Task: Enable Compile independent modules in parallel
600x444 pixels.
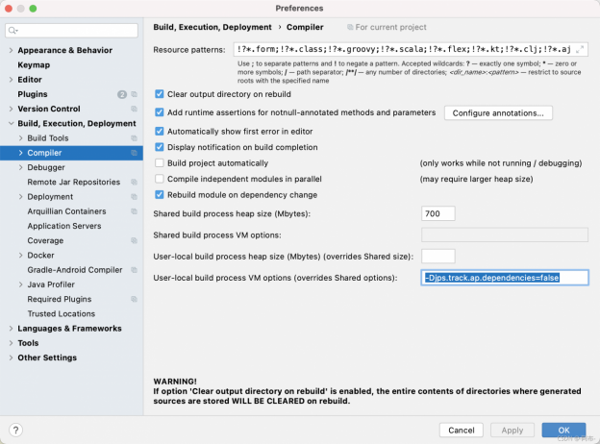Action: [160, 179]
